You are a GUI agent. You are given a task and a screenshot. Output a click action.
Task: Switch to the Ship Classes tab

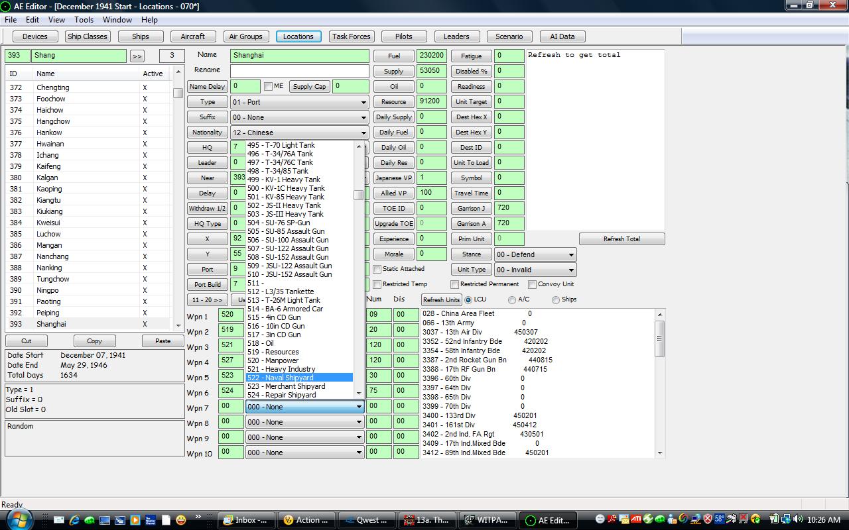tap(87, 36)
